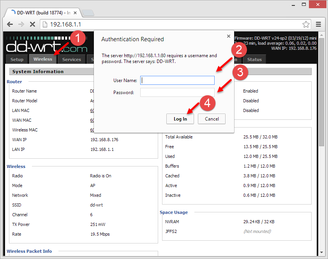
Task: Stop page loading with X button
Action: (32, 24)
